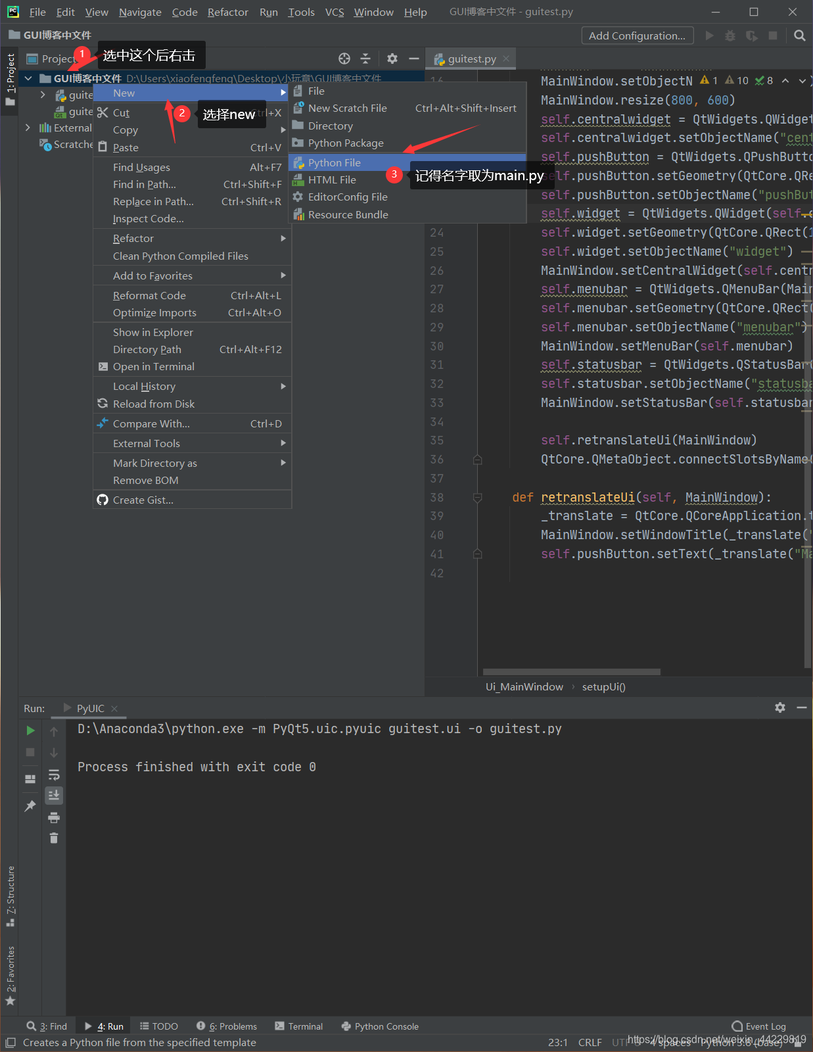The image size is (813, 1052).
Task: Click the editor horizontal scrollbar
Action: [572, 672]
